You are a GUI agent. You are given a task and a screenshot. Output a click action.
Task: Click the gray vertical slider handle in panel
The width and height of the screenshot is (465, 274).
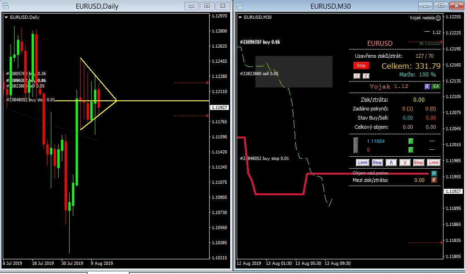pos(356,145)
